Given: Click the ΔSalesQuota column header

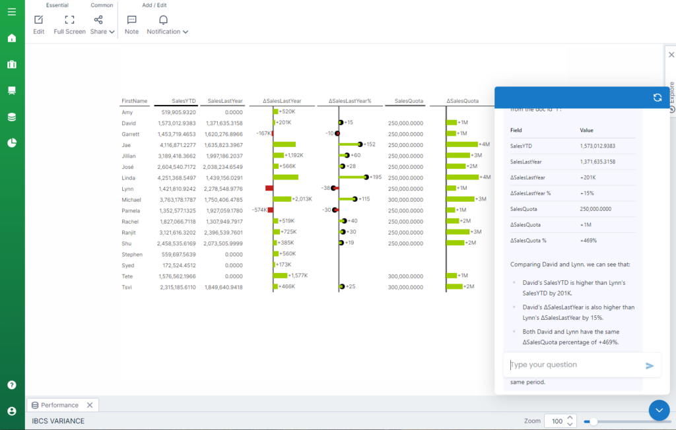Looking at the screenshot, I should 462,101.
